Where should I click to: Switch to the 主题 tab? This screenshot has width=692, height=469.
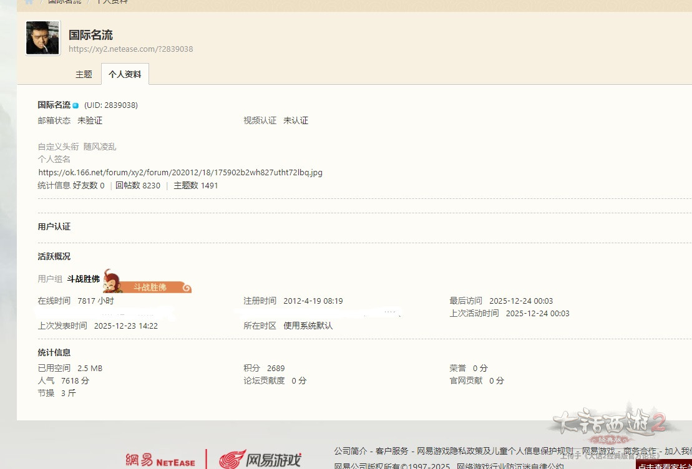pyautogui.click(x=84, y=74)
